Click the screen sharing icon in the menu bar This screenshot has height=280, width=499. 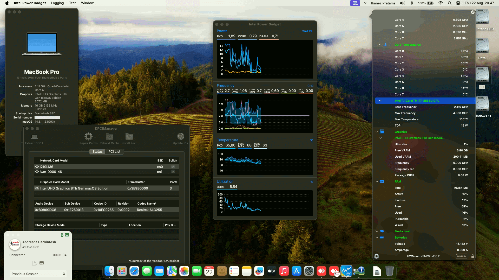coord(355,3)
